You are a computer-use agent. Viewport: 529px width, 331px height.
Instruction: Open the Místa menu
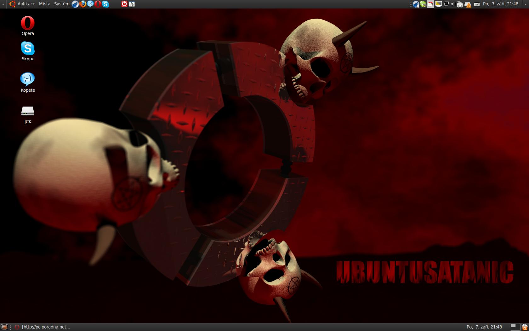point(45,4)
